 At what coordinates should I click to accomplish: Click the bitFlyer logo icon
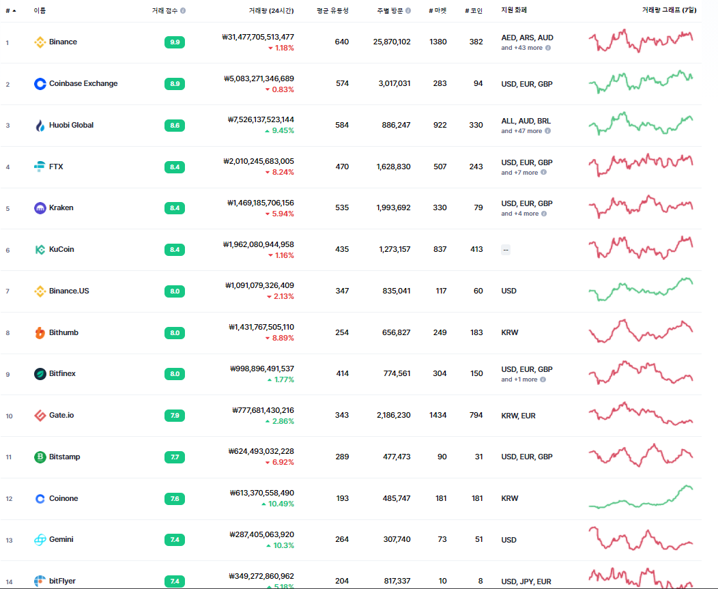(40, 581)
